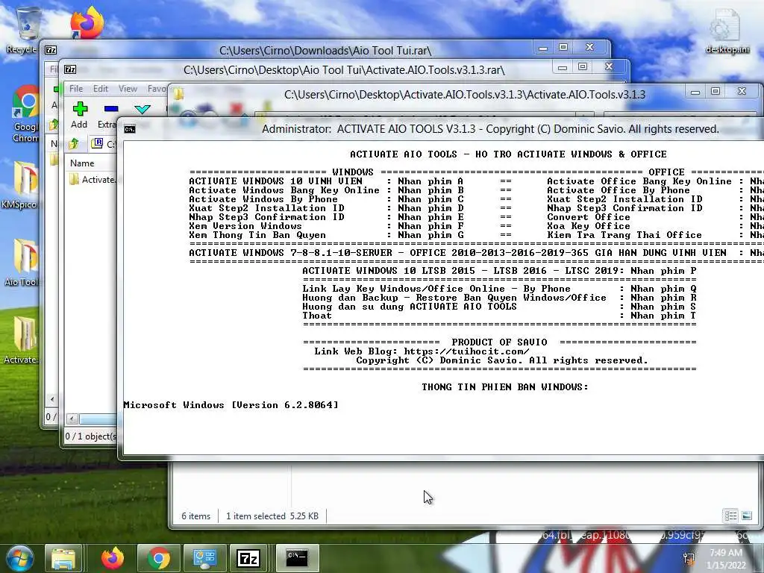Image resolution: width=764 pixels, height=573 pixels.
Task: Click '0 / 1 object(s' status in 7-Zip
Action: click(91, 436)
